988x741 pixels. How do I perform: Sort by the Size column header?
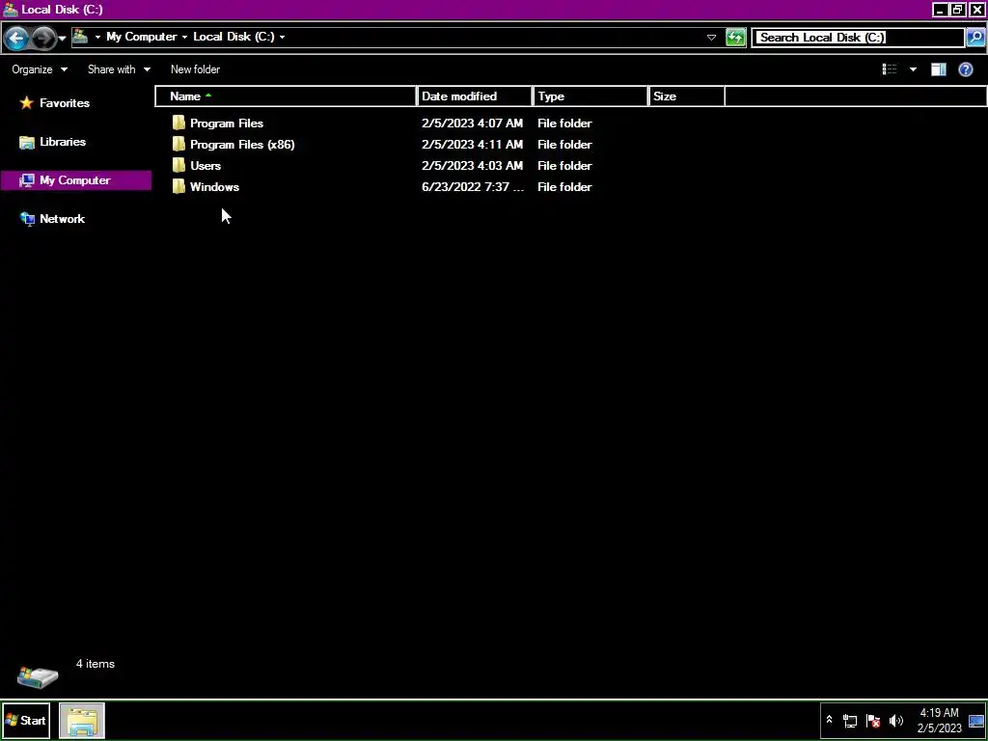coord(687,96)
